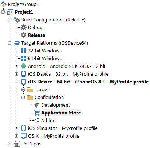Select the Application Store shopping cart icon

37,113
